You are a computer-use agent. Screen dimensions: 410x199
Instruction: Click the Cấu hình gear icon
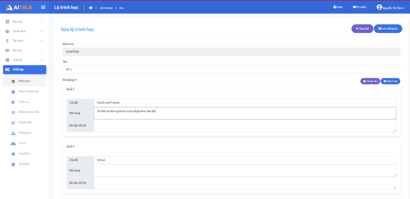[13, 154]
